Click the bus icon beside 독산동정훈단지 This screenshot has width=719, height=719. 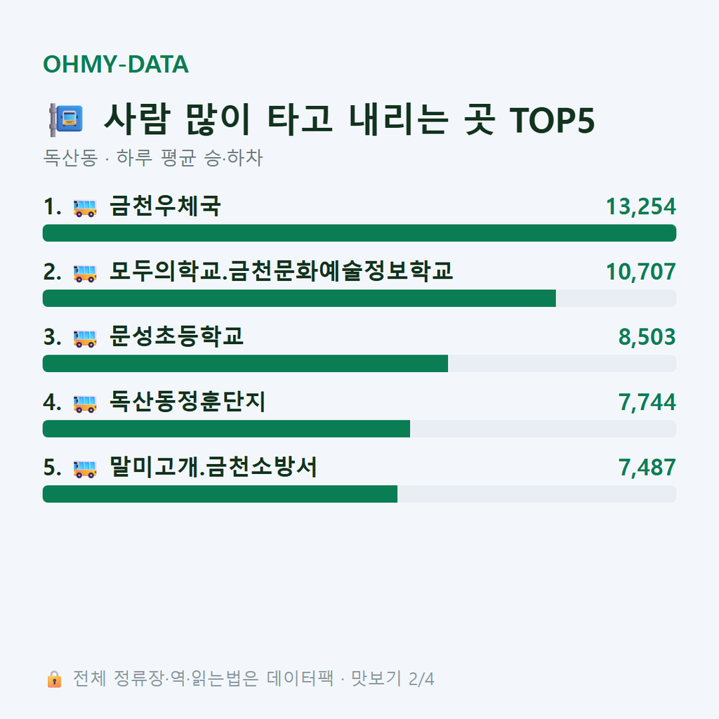coord(85,403)
